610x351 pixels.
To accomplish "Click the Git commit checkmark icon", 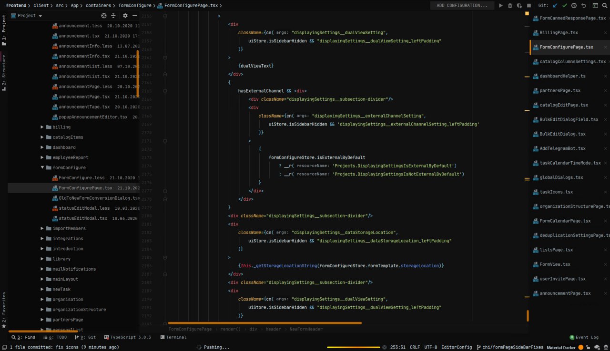I will 564,6.
